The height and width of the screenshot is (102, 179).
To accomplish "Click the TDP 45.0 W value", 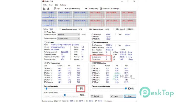I will point(127,34).
